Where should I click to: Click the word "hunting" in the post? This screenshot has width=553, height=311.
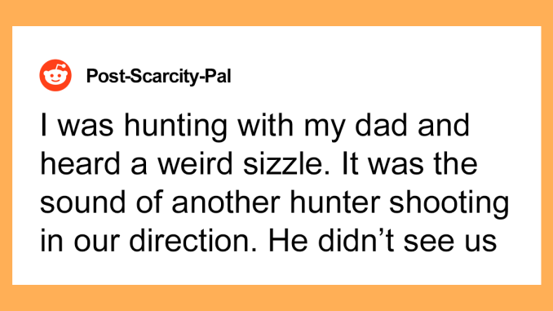[x=175, y=127]
